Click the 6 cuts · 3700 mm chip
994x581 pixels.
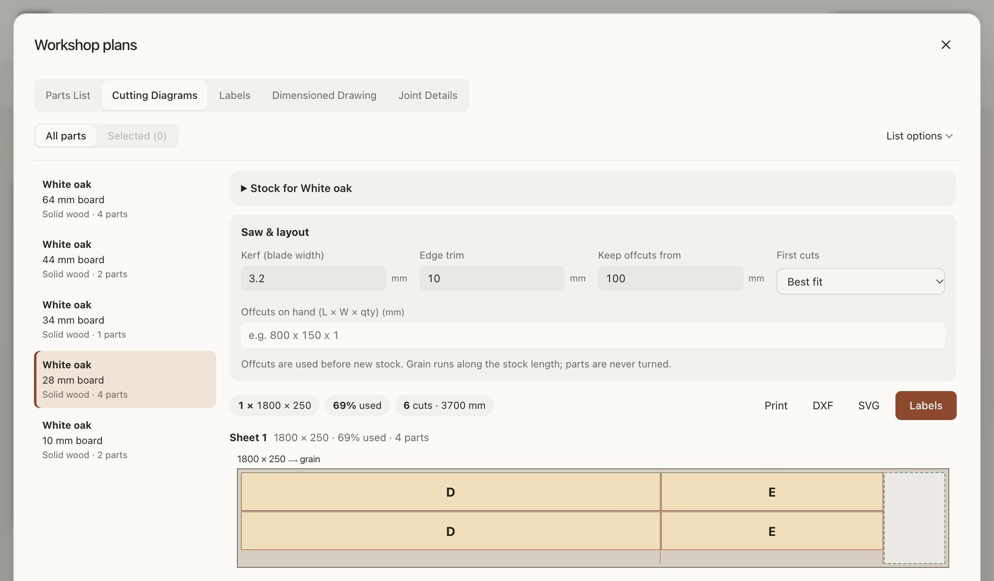click(444, 406)
